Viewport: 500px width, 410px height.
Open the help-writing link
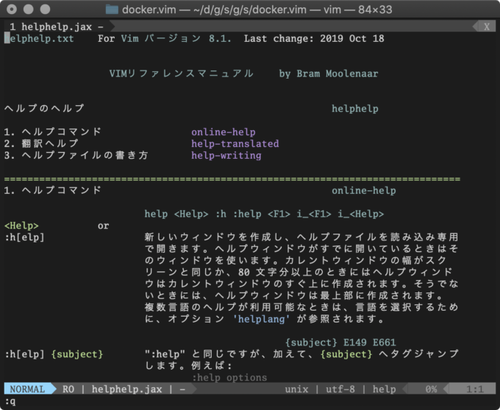226,156
